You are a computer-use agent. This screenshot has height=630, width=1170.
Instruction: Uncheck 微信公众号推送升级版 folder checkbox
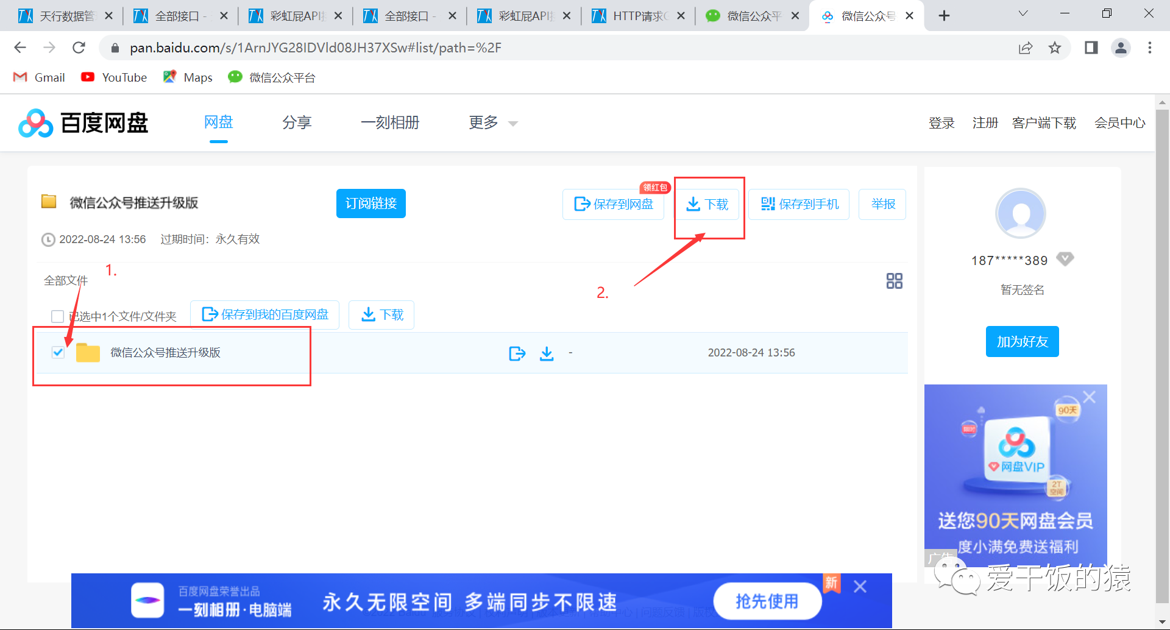58,352
